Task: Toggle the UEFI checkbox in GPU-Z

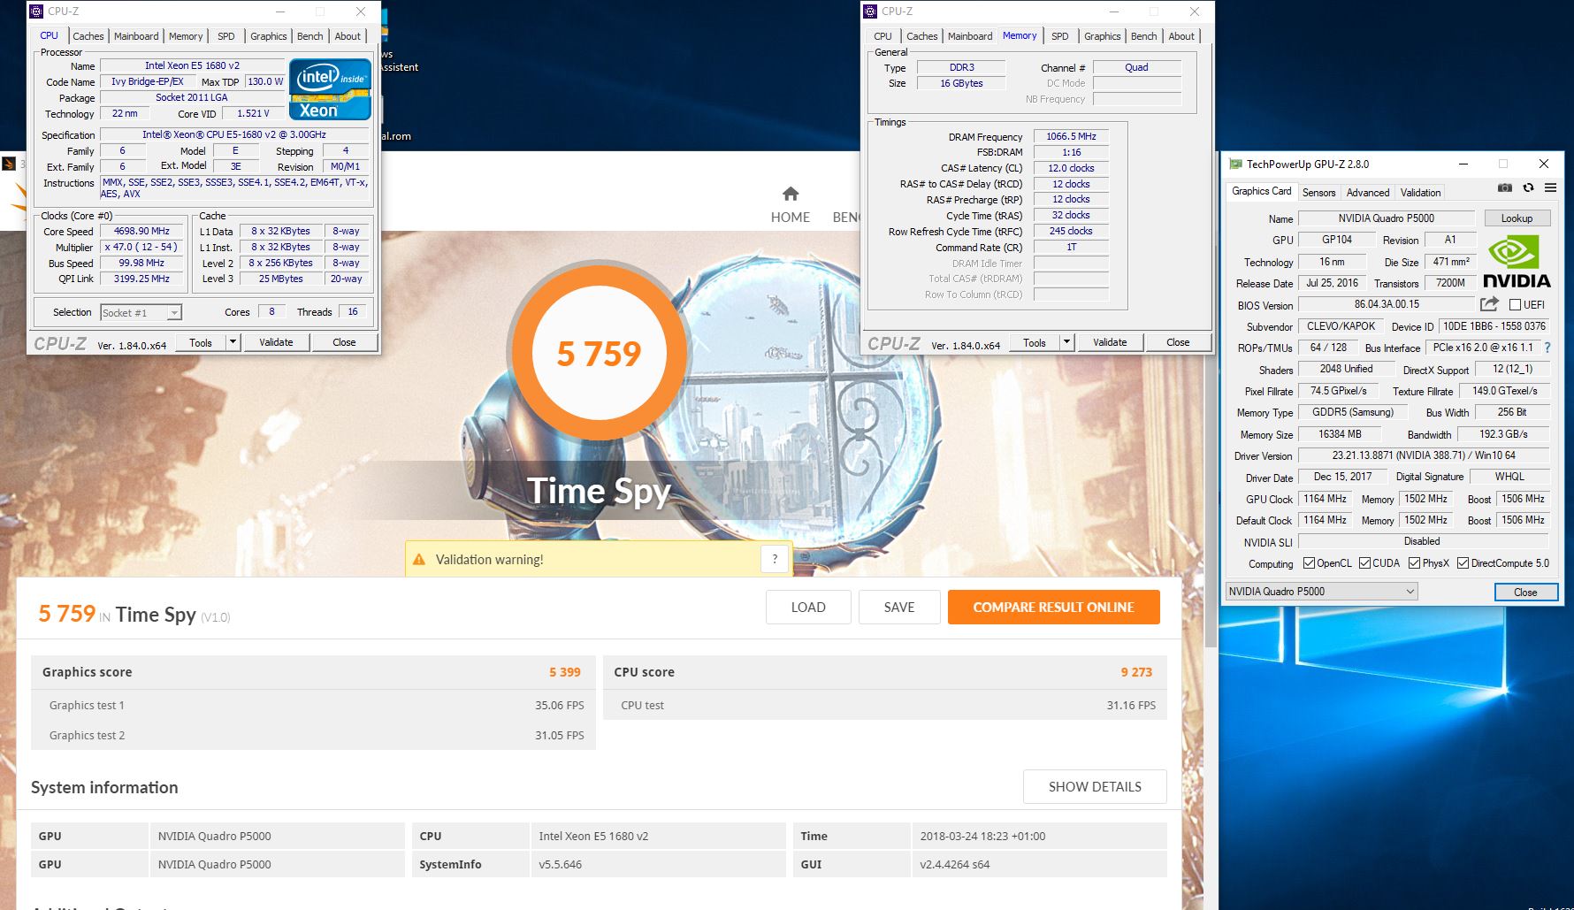Action: click(x=1515, y=305)
